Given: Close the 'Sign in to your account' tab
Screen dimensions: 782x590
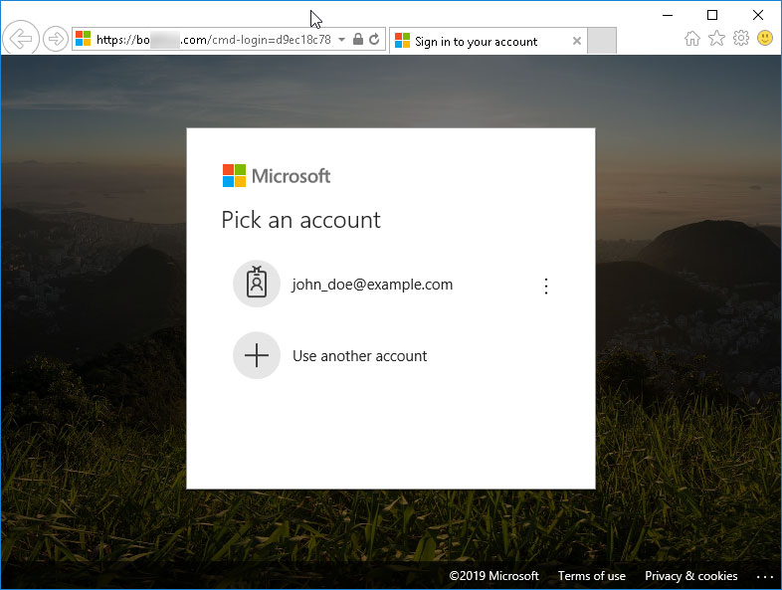Looking at the screenshot, I should pyautogui.click(x=576, y=41).
